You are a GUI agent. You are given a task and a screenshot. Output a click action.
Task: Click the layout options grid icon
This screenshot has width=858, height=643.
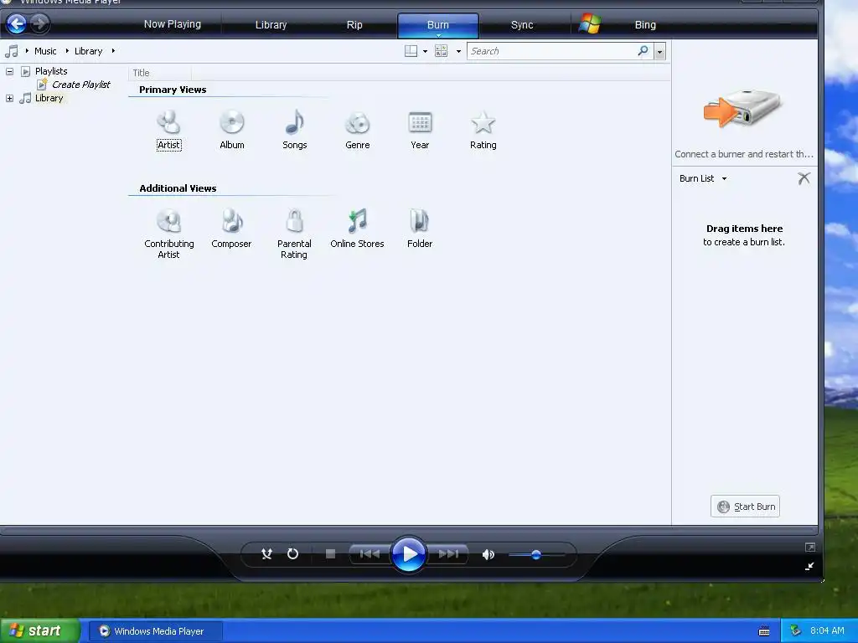411,51
